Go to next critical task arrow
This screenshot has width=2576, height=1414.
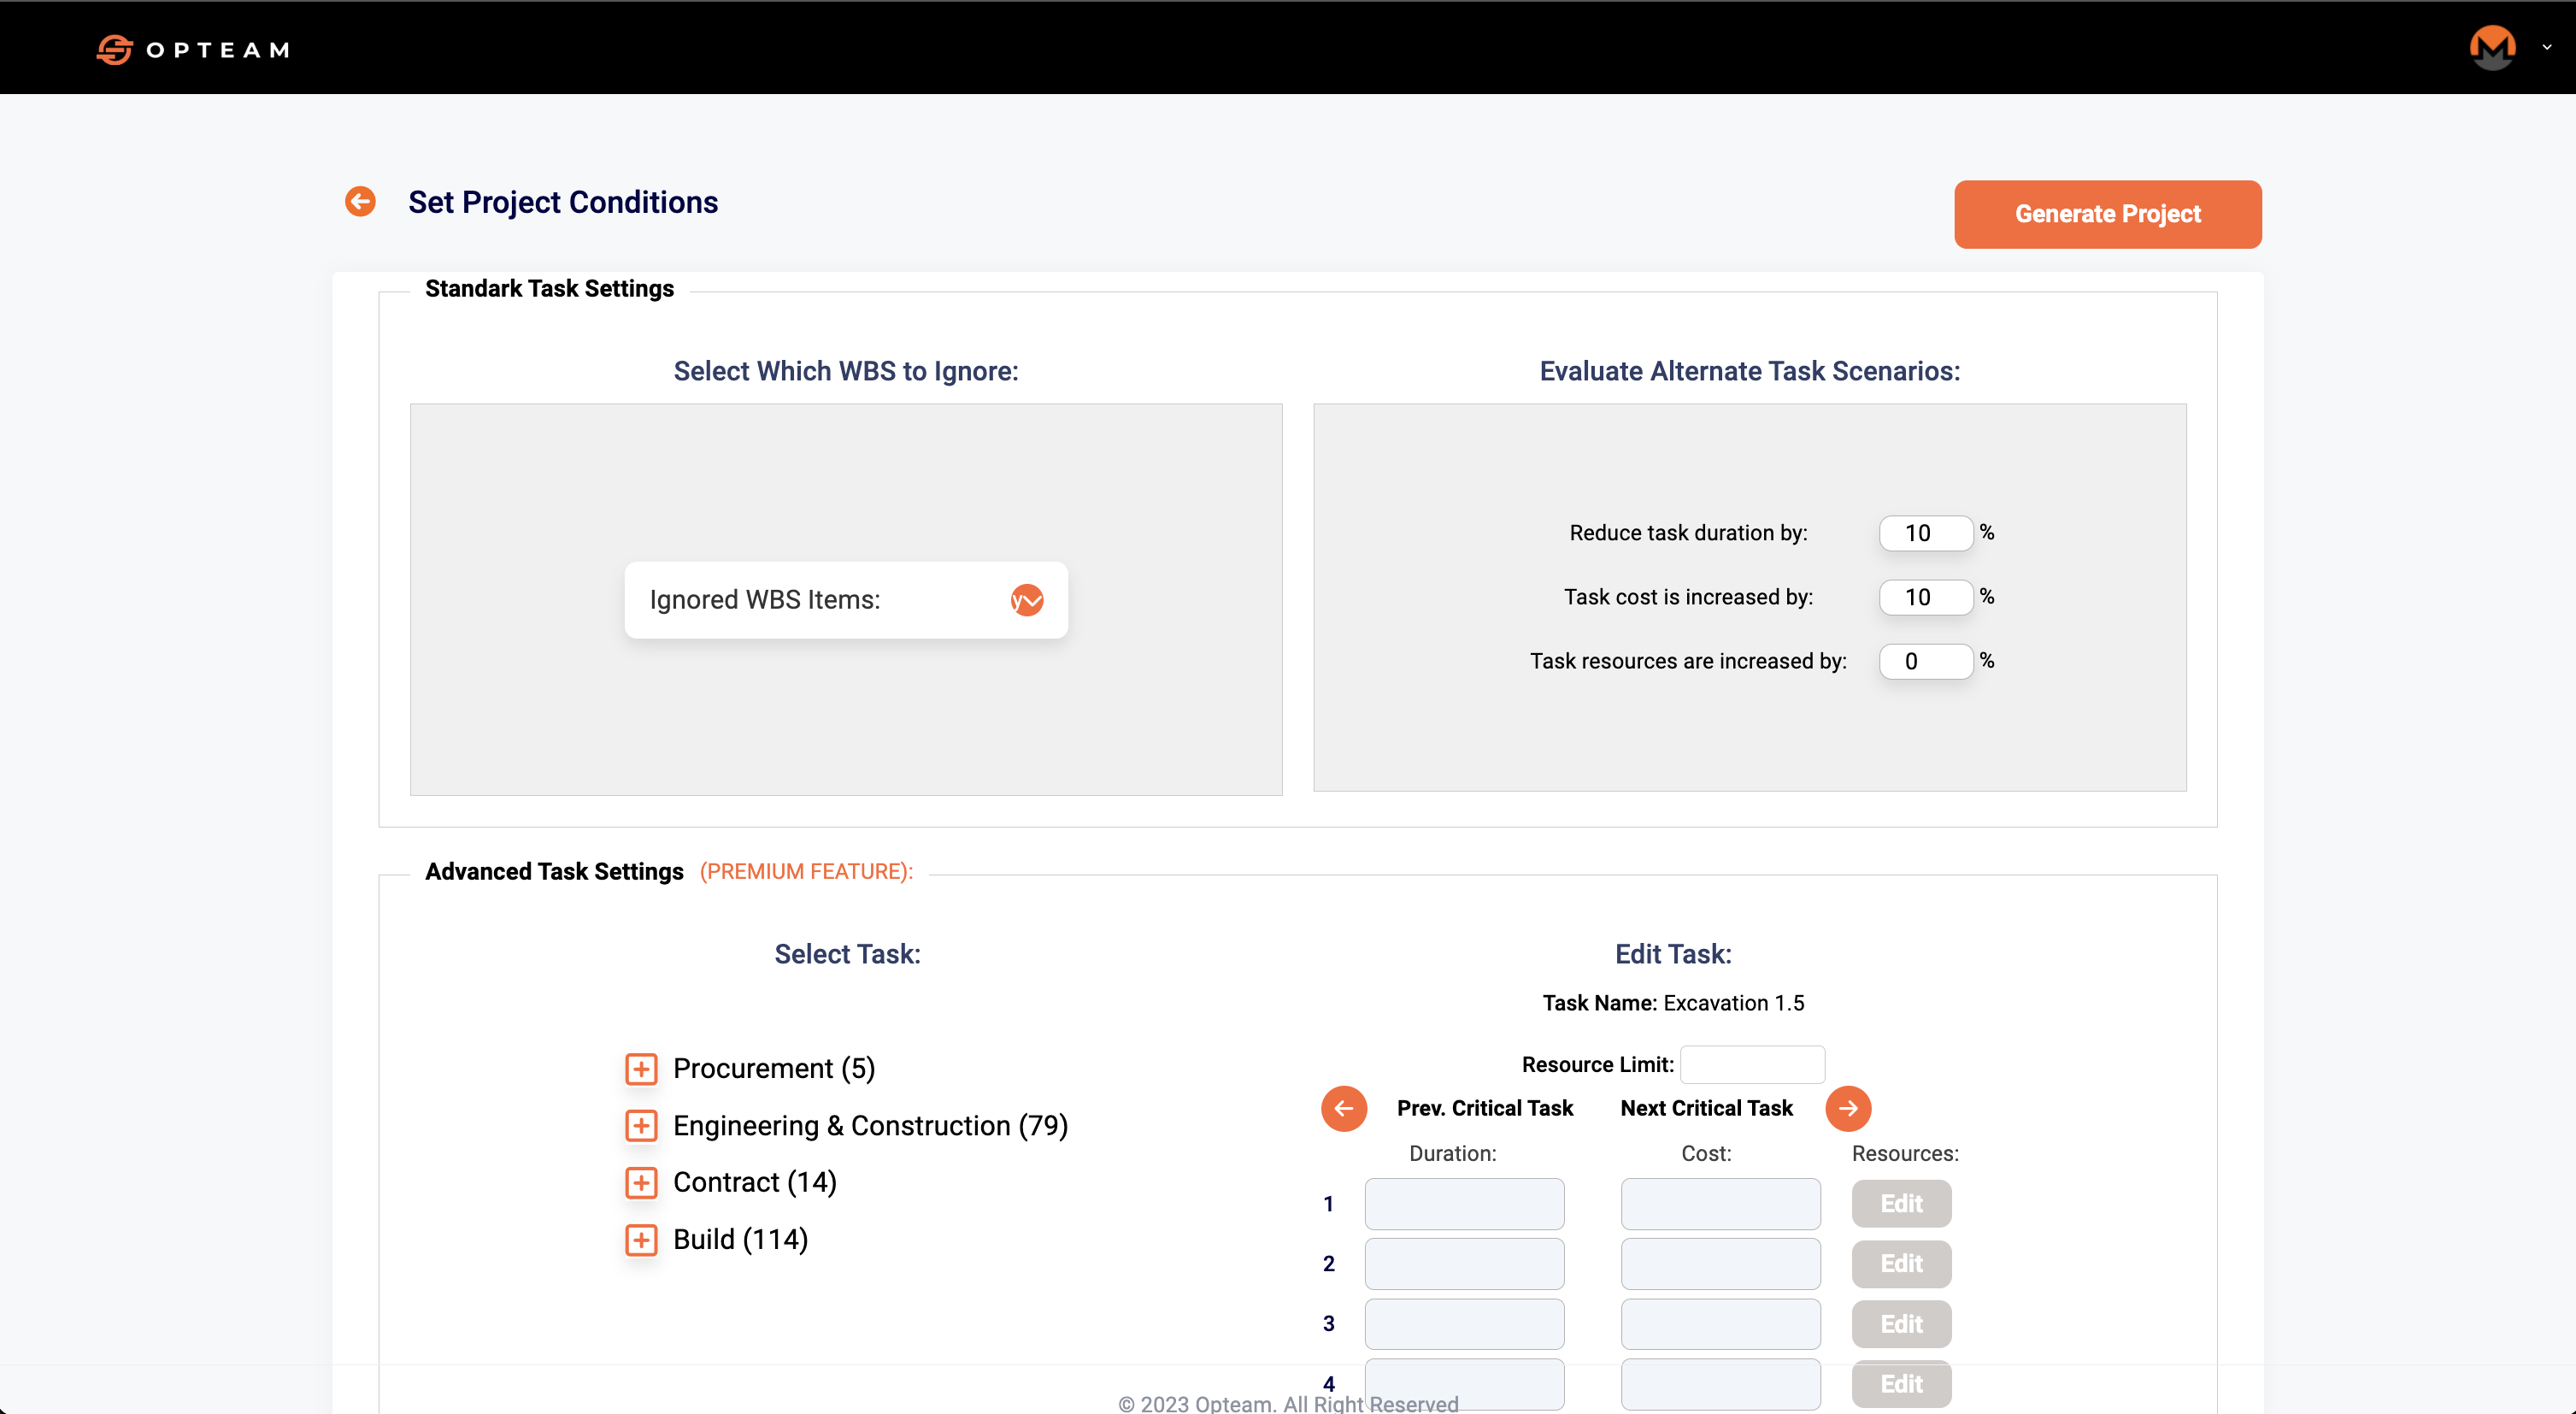coord(1847,1108)
